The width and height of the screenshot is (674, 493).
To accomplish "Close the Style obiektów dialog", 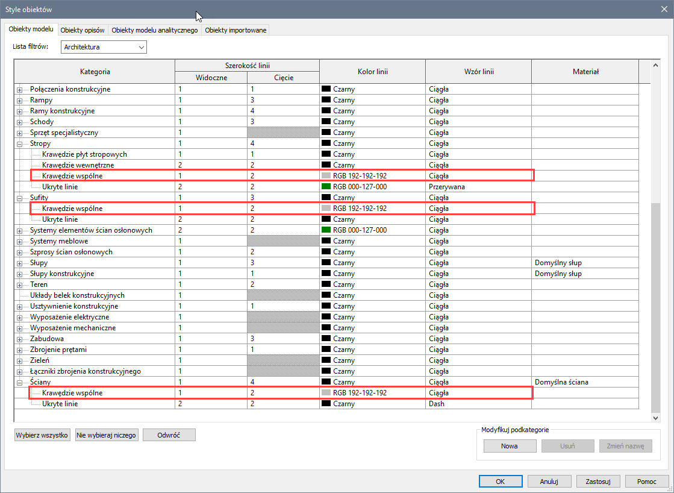I will [x=662, y=9].
